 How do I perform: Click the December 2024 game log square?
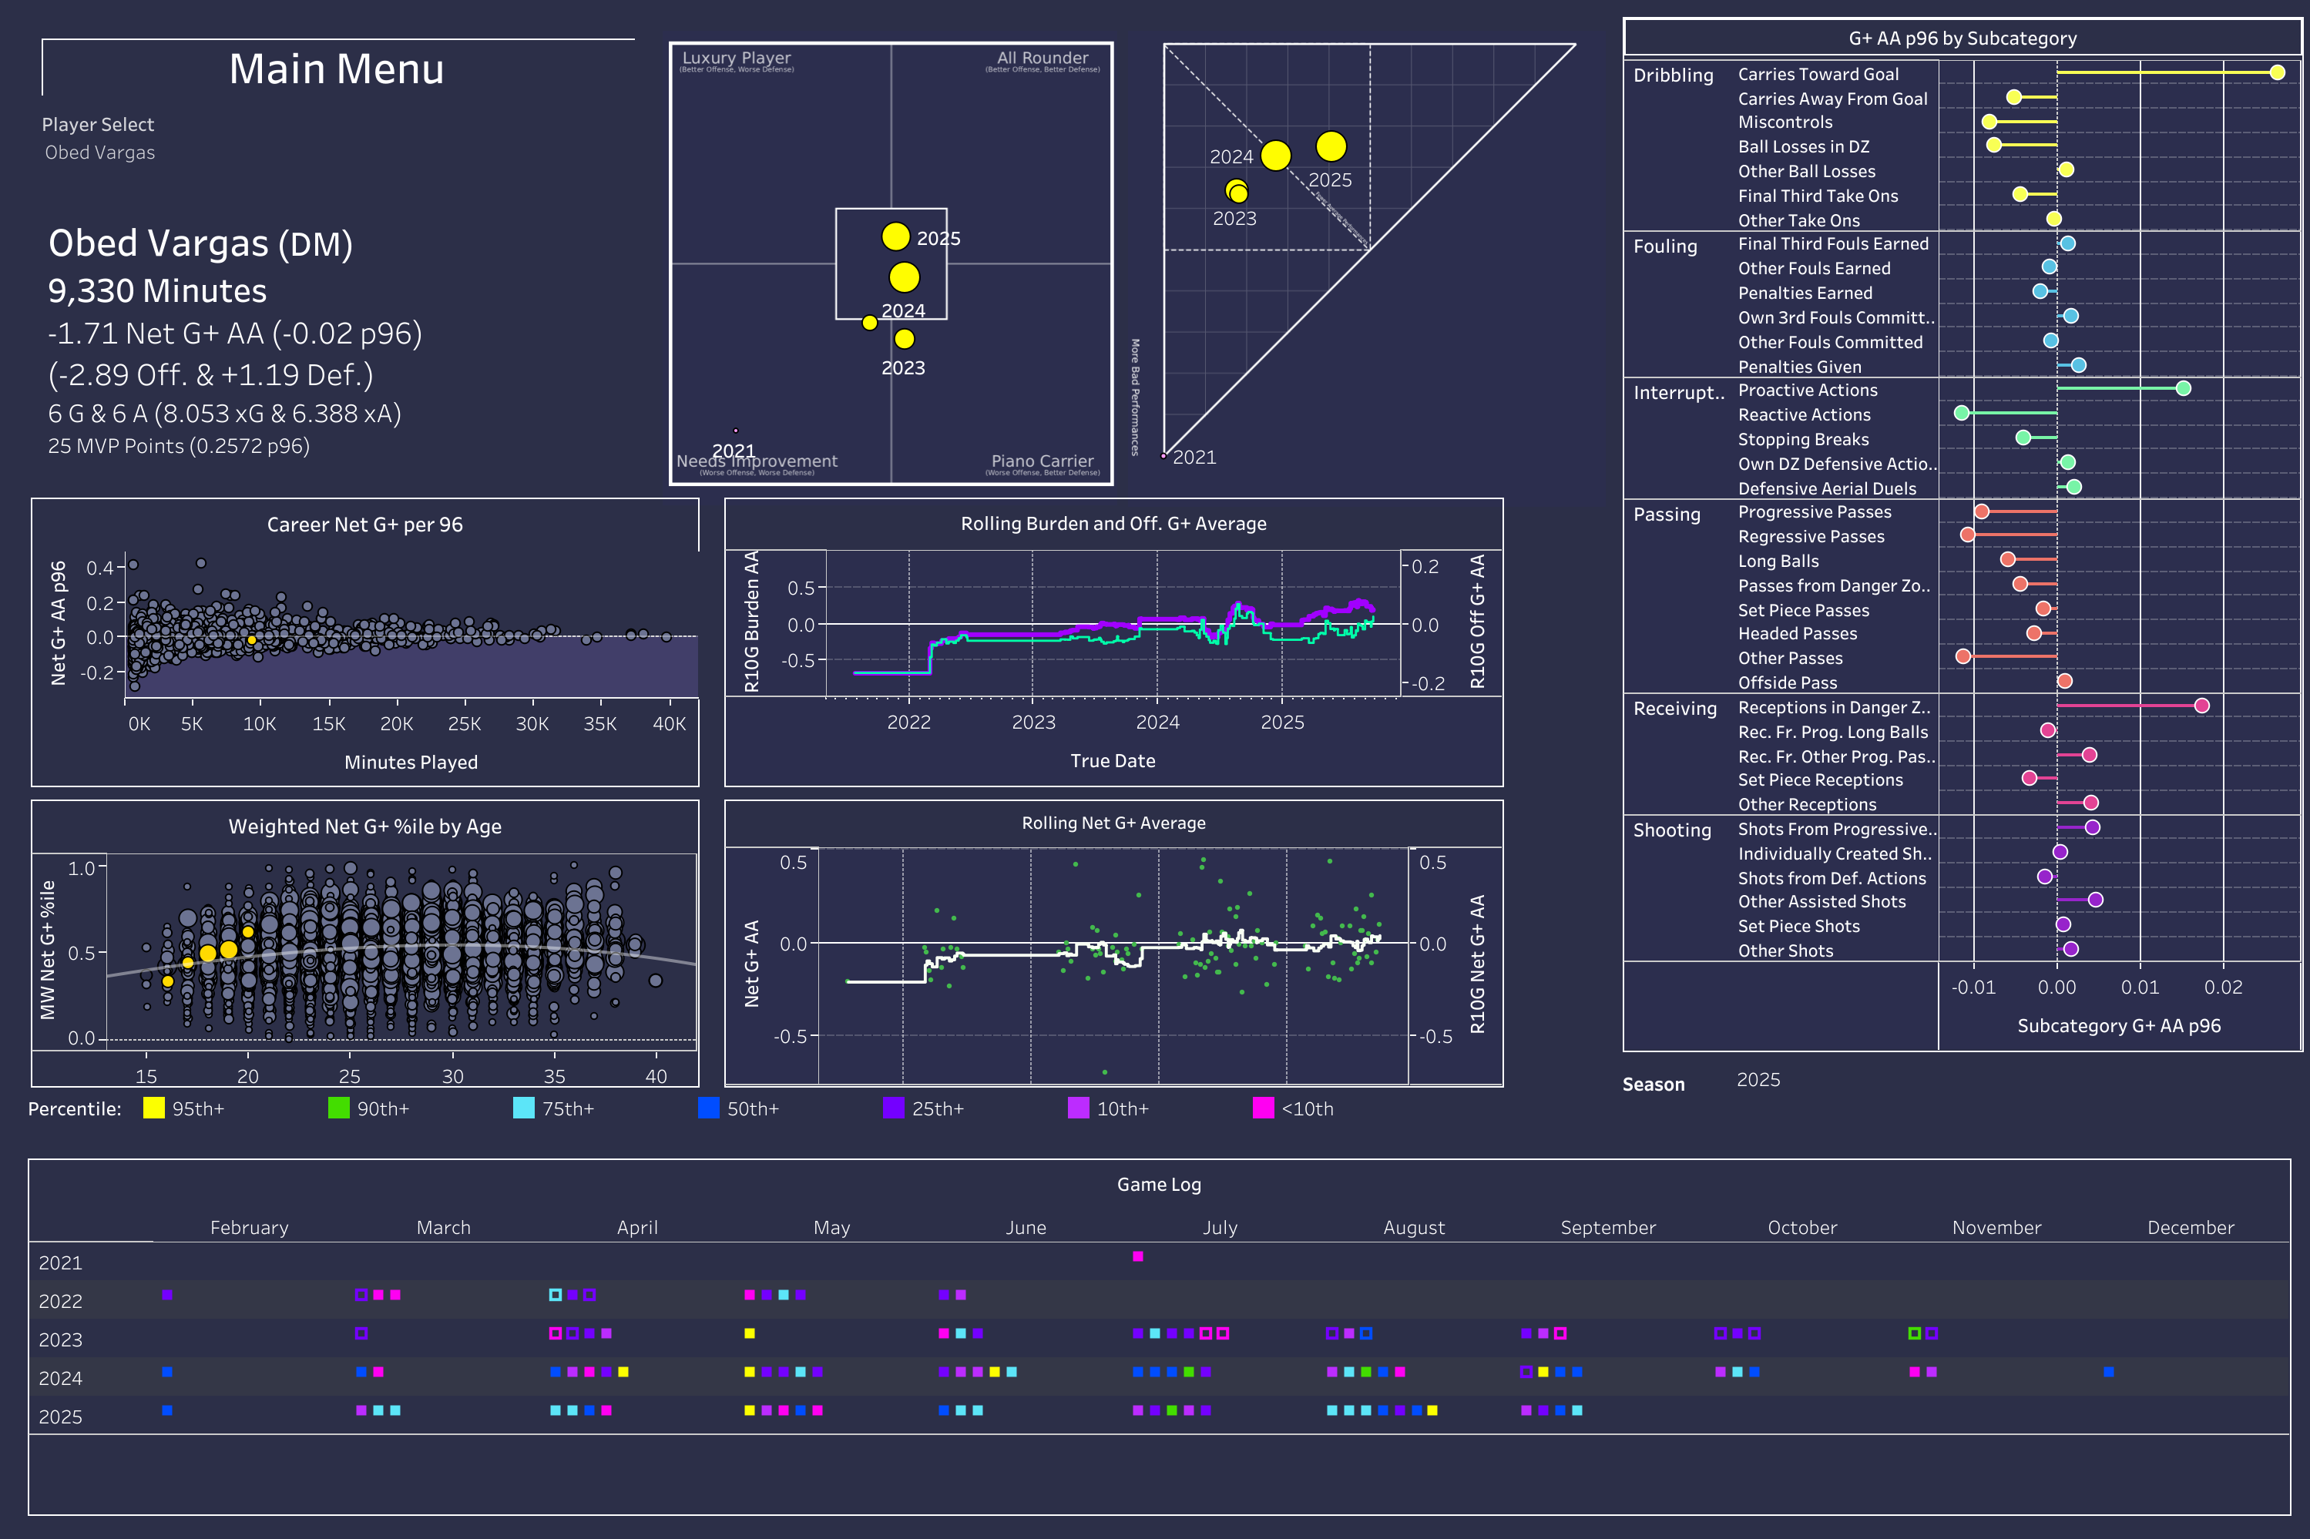(2109, 1371)
